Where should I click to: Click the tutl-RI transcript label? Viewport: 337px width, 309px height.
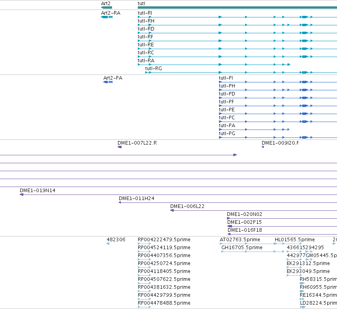(x=145, y=13)
